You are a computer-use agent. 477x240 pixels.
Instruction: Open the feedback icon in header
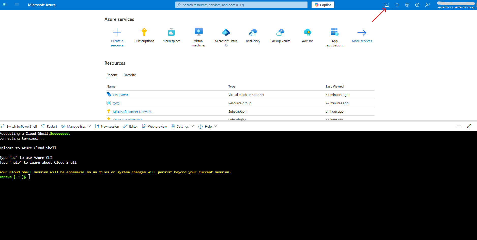pyautogui.click(x=427, y=5)
